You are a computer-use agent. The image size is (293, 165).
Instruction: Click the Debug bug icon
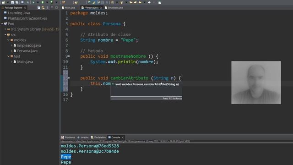33,2
